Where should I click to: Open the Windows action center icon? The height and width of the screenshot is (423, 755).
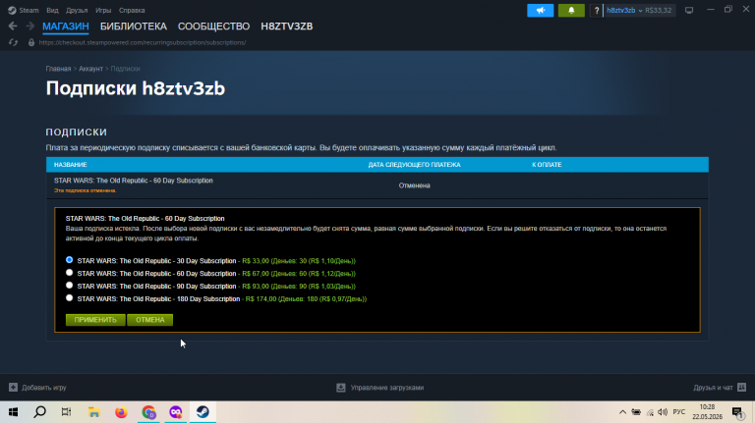(x=737, y=412)
